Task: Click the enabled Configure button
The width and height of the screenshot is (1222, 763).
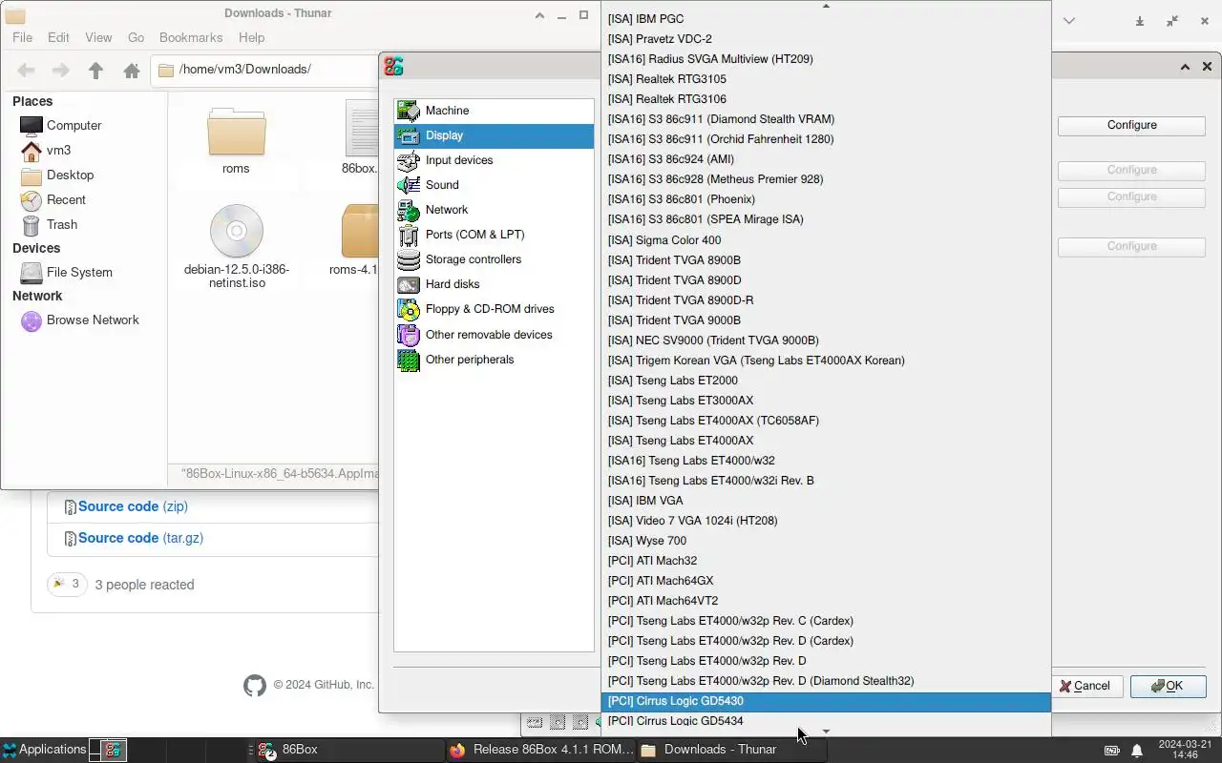Action: [x=1131, y=125]
